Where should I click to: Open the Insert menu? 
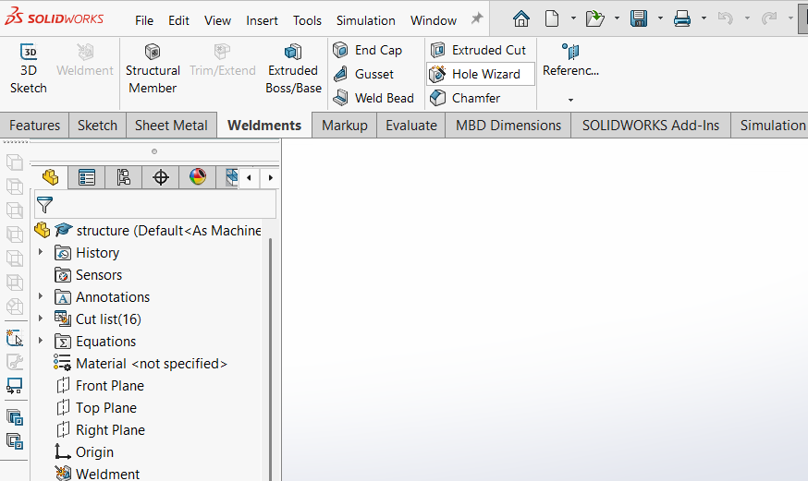[262, 20]
